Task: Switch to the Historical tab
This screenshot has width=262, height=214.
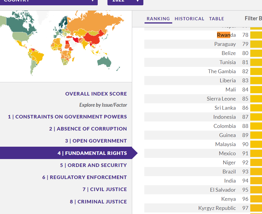Action: pos(189,19)
